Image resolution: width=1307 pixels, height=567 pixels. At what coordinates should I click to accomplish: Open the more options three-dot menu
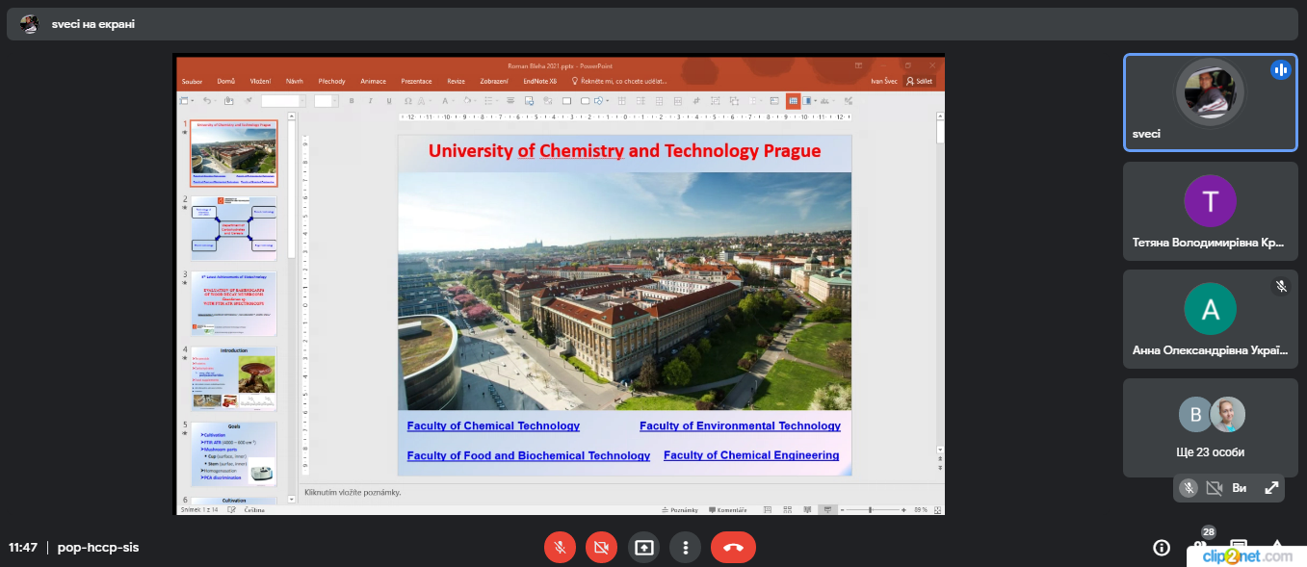pos(686,548)
